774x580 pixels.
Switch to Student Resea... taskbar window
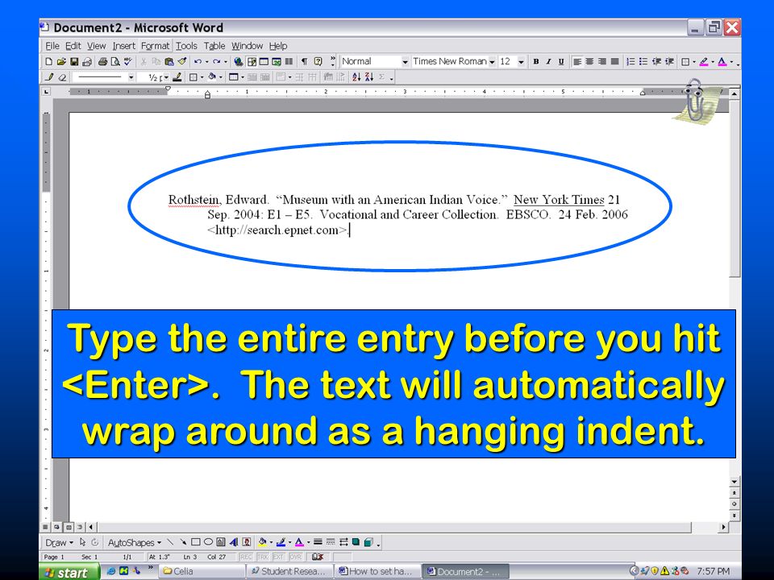[x=289, y=571]
